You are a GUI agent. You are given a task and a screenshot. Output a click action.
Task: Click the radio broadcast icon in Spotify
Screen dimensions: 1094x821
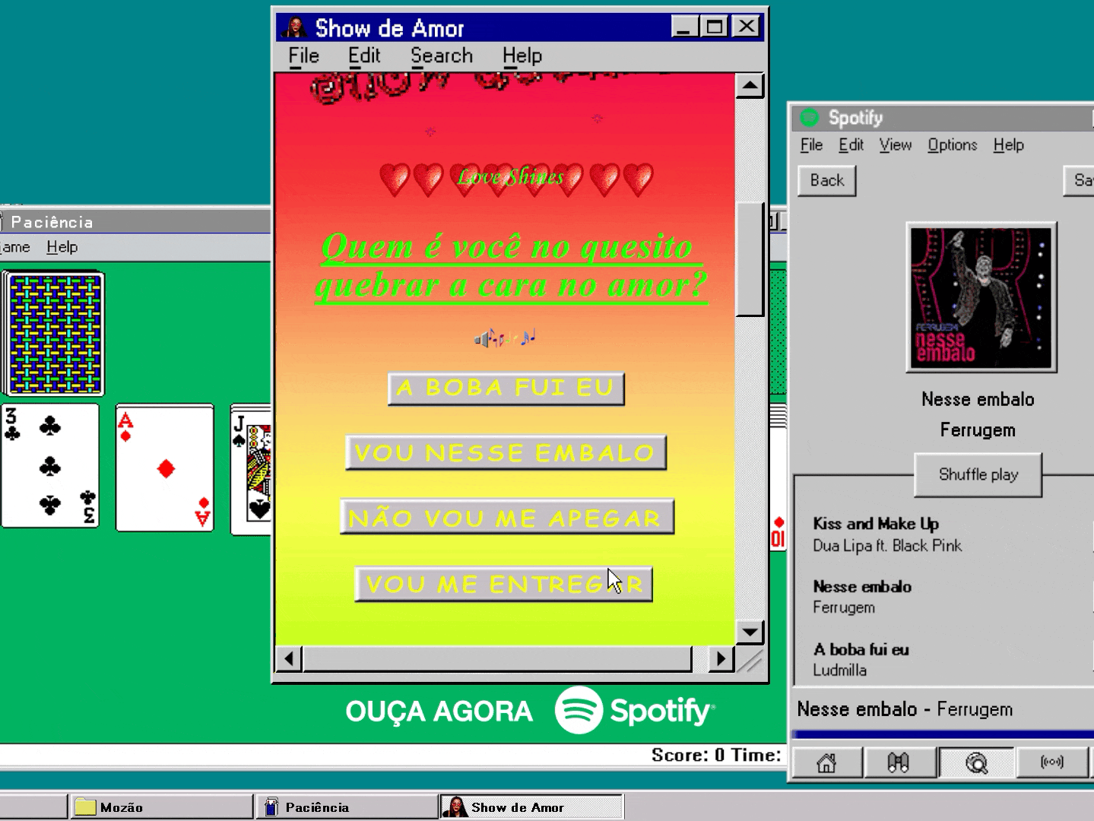(1052, 762)
